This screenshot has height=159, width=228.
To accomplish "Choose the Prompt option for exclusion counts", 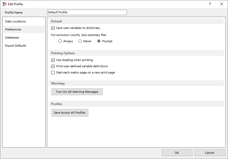I will pos(98,41).
